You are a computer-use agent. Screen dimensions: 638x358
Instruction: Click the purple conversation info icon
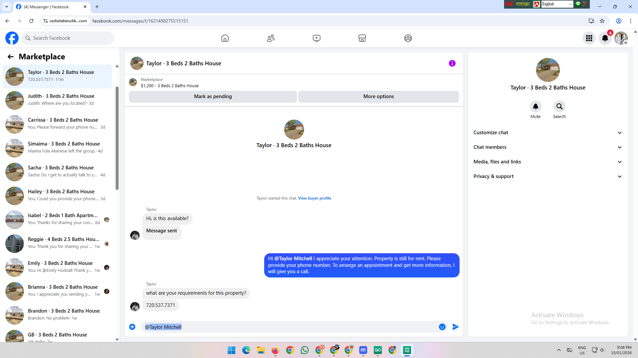452,63
